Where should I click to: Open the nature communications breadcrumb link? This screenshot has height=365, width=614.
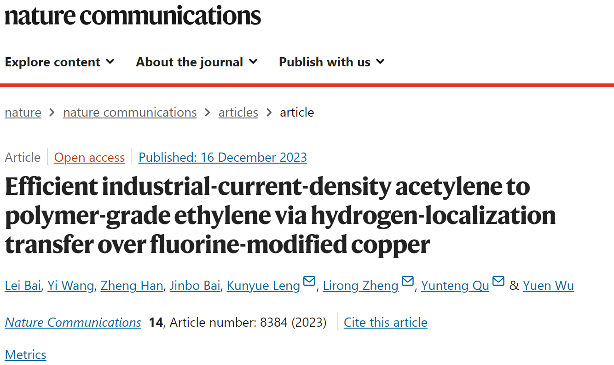coord(130,112)
